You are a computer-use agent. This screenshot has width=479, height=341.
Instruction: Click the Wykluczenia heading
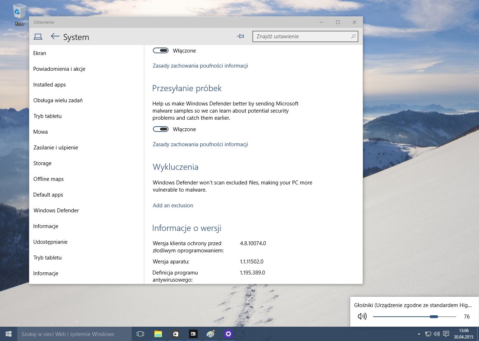pyautogui.click(x=175, y=167)
